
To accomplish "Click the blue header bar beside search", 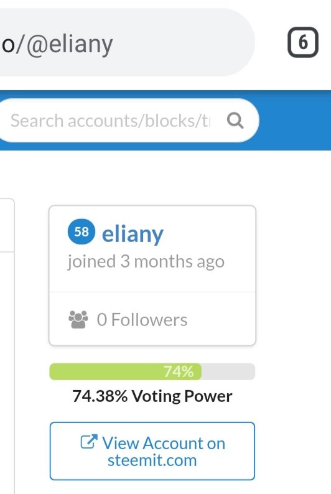I will 294,120.
